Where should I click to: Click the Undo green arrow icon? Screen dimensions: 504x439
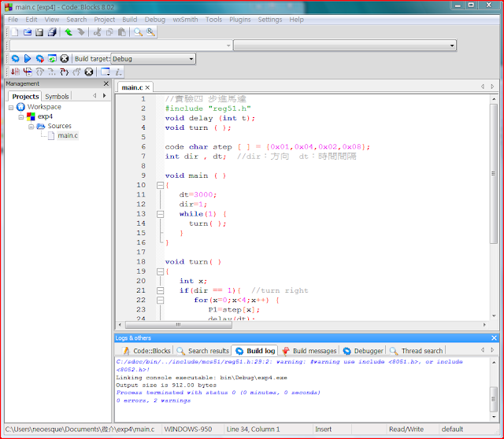click(69, 32)
